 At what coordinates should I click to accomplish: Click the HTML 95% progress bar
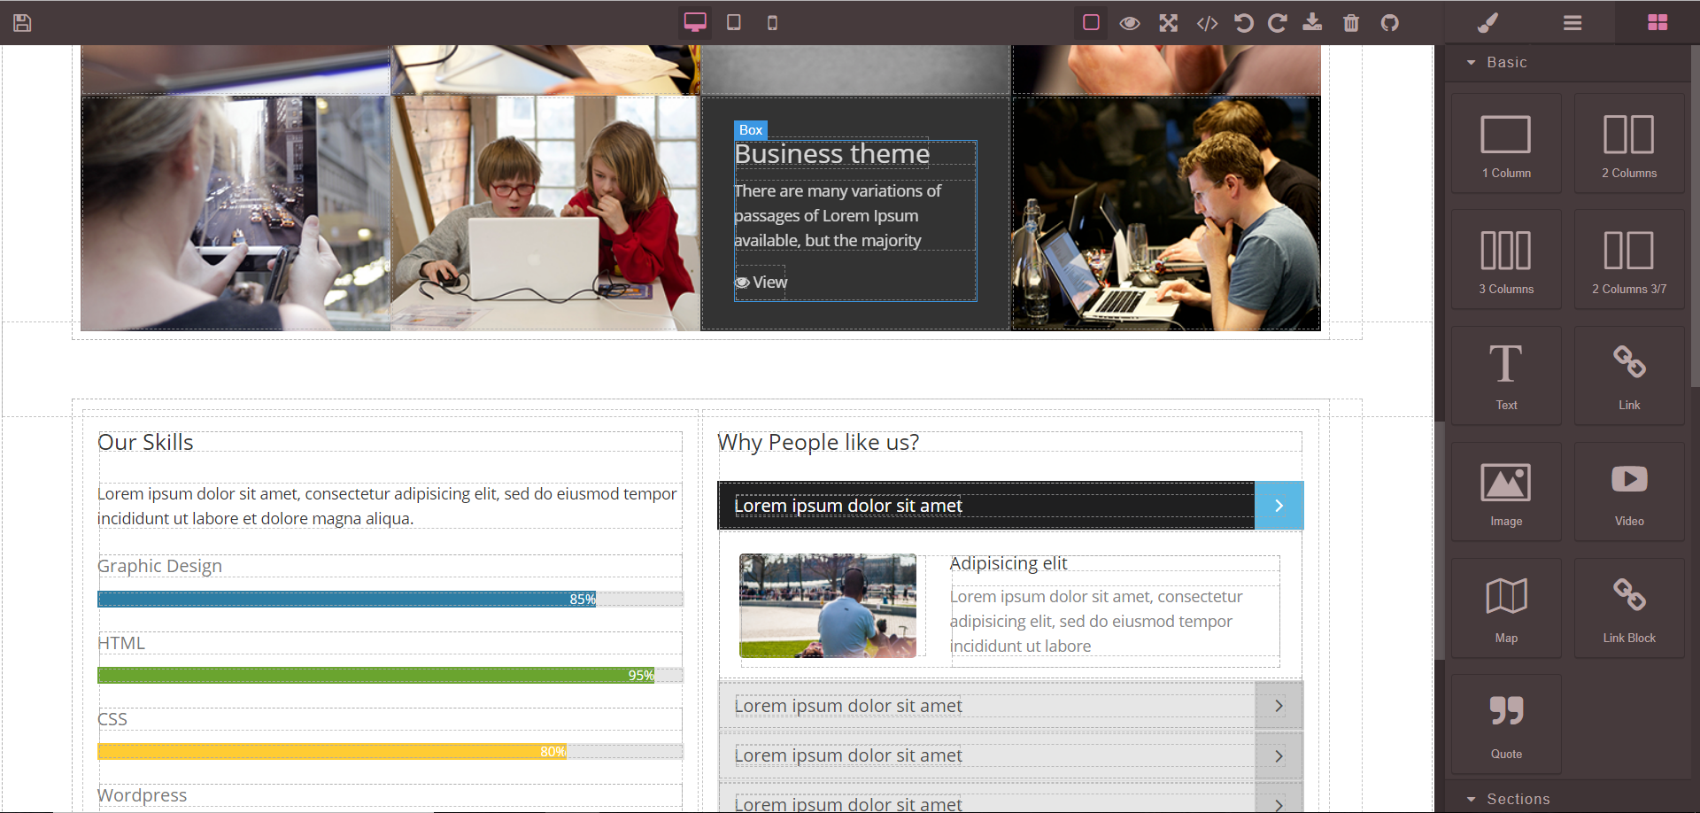390,676
